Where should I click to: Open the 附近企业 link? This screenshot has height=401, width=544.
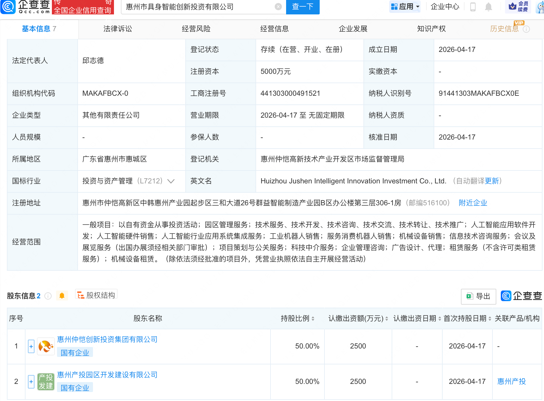tap(473, 203)
